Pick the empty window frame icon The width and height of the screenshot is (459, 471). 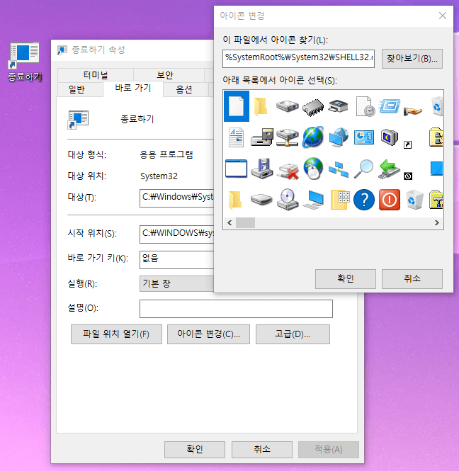236,169
